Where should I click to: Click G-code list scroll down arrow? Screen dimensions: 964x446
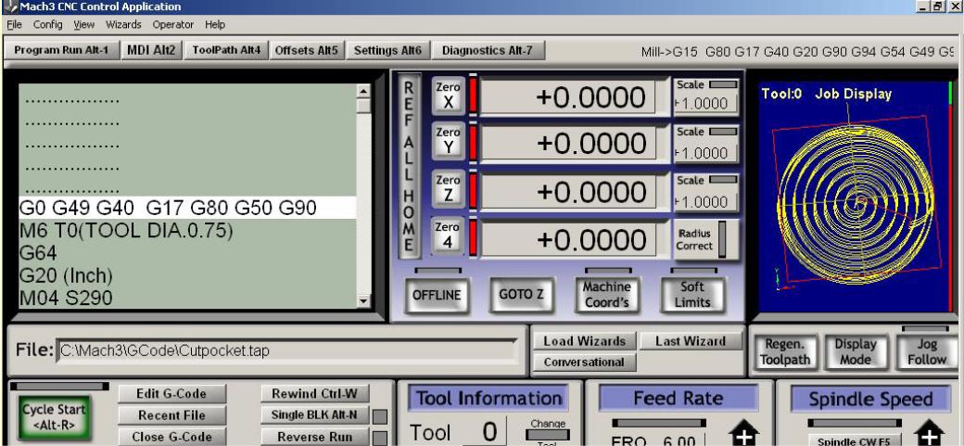364,301
